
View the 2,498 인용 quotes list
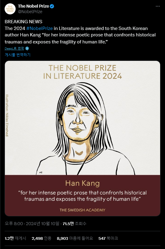coord(42,238)
